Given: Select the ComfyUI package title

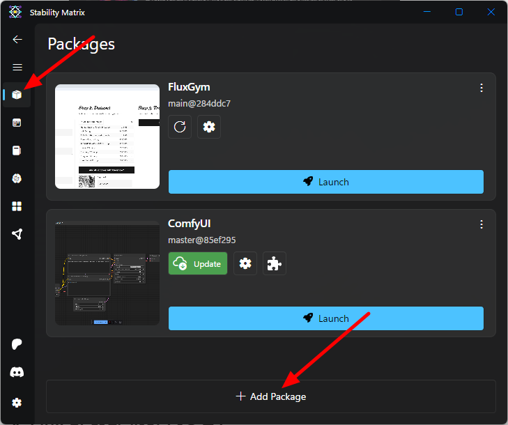Looking at the screenshot, I should tap(190, 224).
